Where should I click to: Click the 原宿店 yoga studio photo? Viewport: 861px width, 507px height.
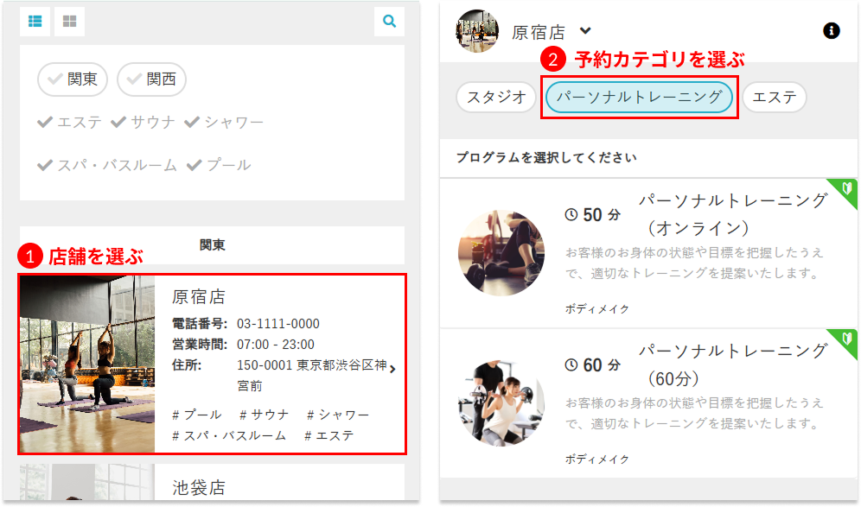[87, 364]
